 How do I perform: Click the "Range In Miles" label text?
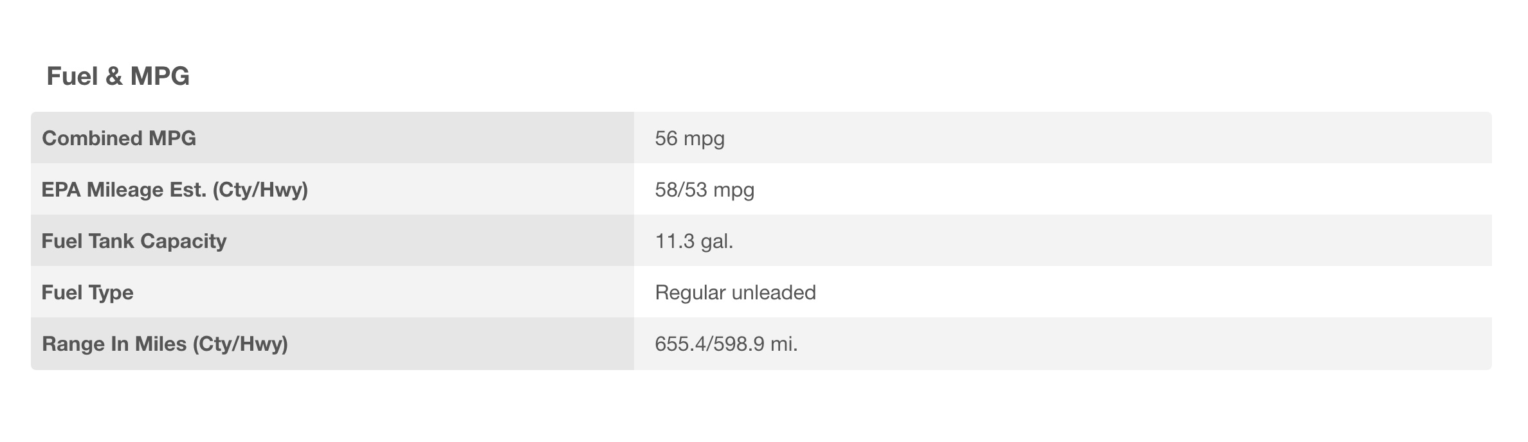pyautogui.click(x=114, y=344)
